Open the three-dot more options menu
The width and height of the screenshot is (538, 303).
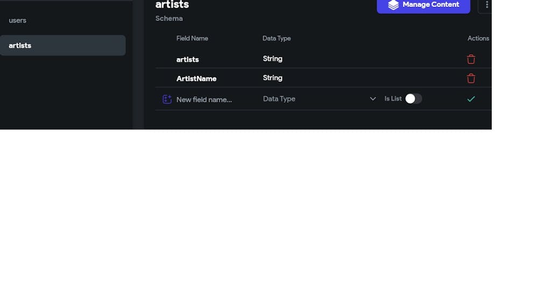point(486,5)
